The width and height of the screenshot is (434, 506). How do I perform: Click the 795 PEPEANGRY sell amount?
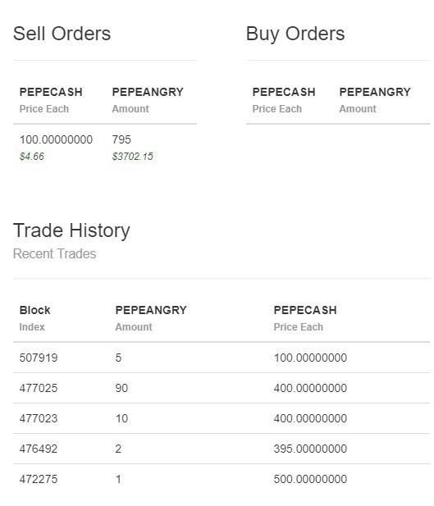pyautogui.click(x=121, y=139)
